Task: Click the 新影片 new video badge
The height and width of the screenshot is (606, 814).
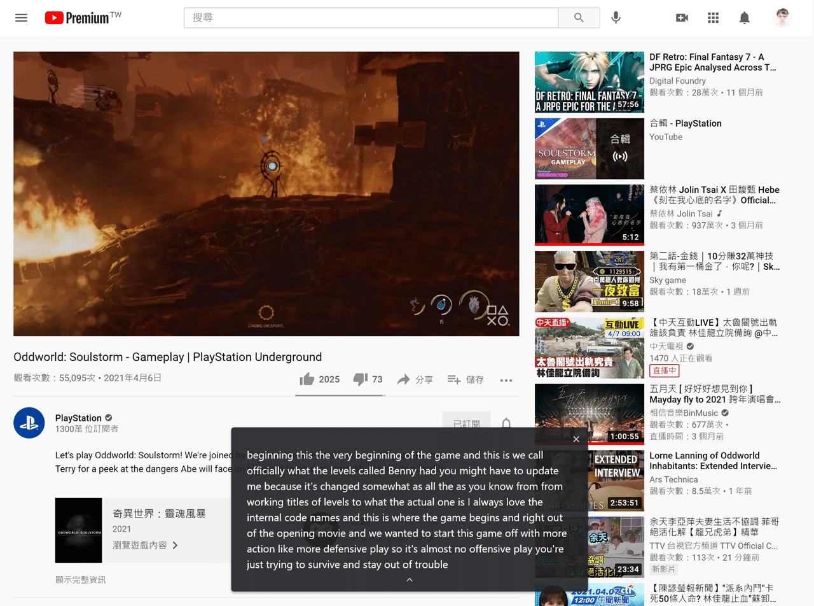Action: [663, 569]
